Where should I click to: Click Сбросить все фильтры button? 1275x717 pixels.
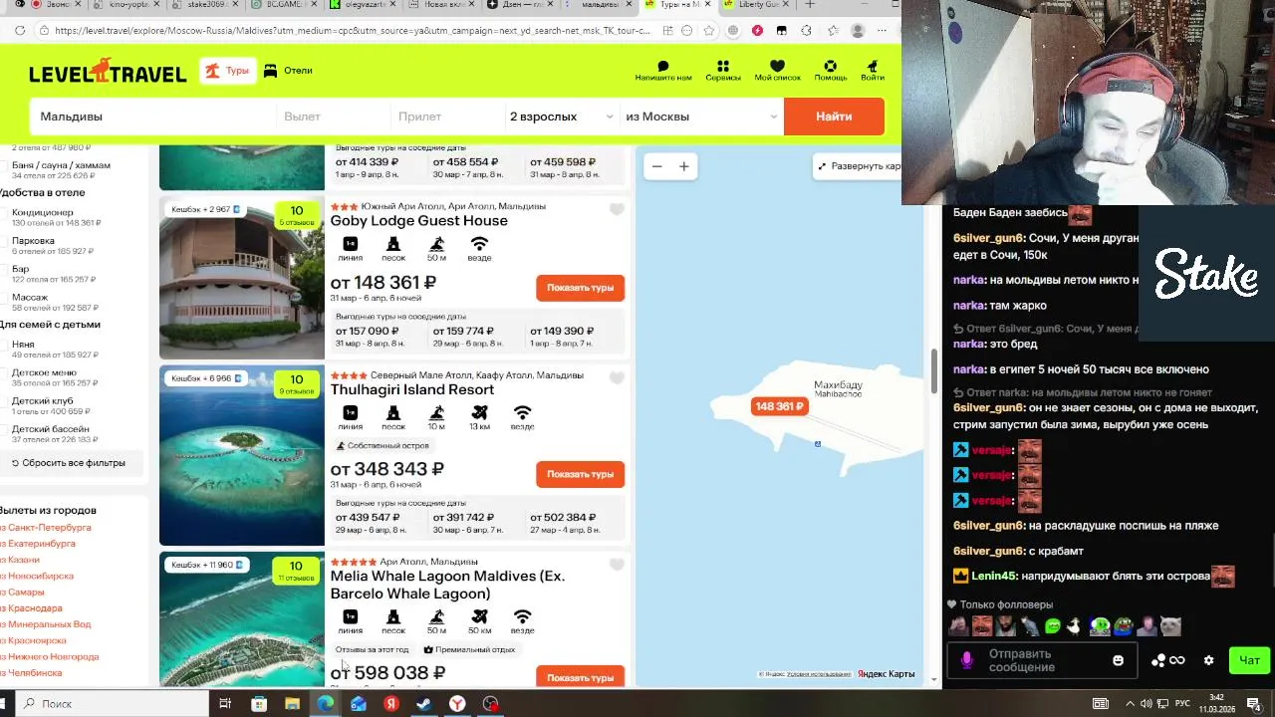click(69, 463)
